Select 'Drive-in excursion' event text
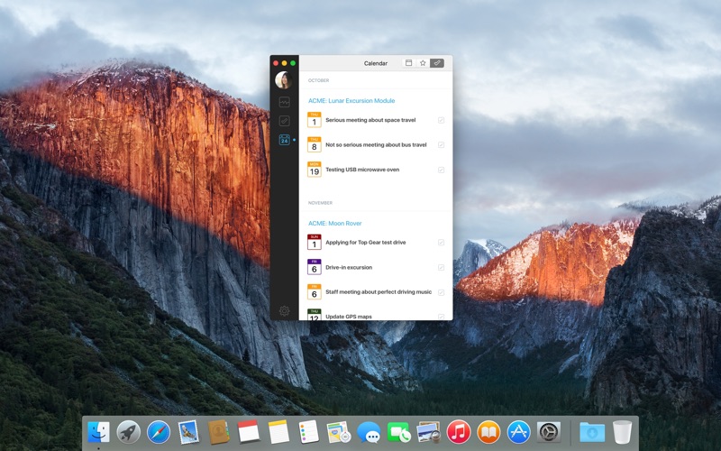This screenshot has height=451, width=721. point(349,267)
